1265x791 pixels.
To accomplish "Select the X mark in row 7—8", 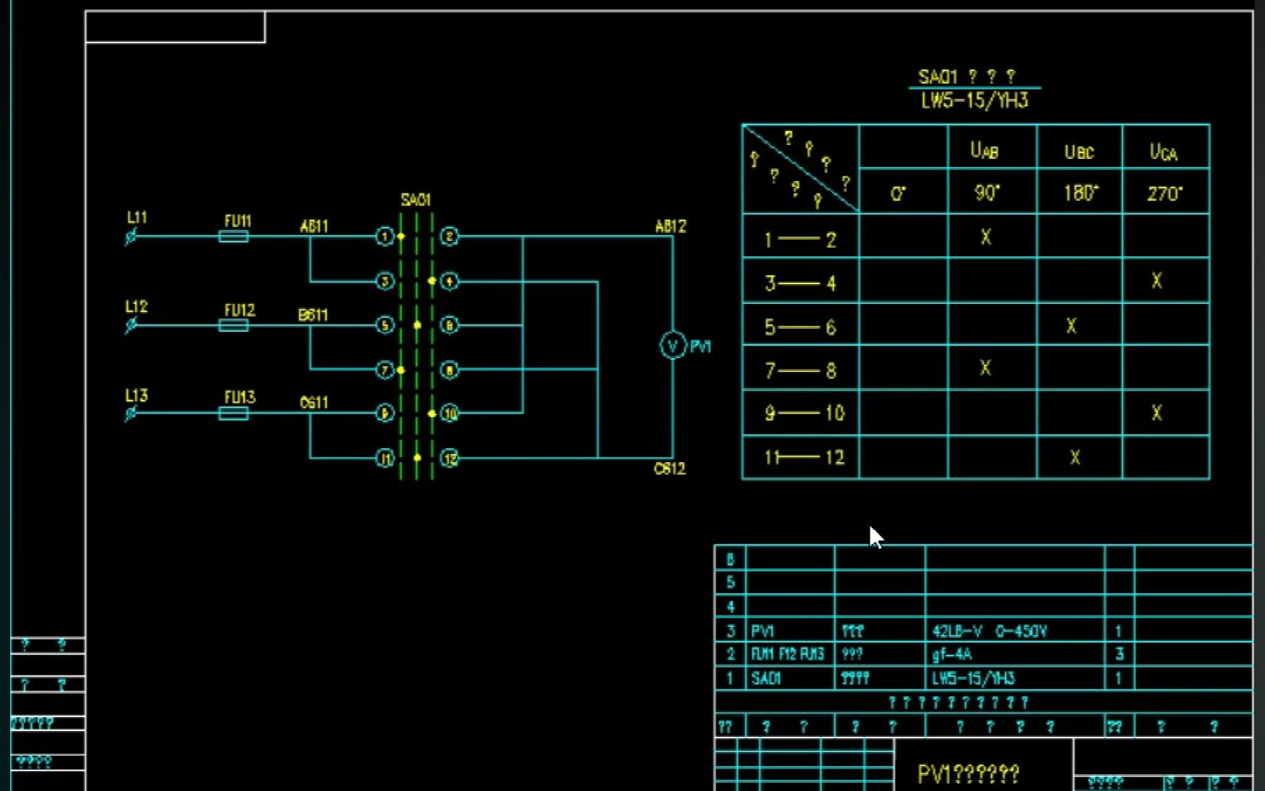I will click(x=985, y=368).
